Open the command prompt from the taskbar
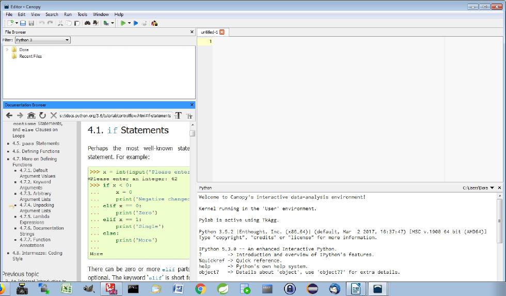The width and height of the screenshot is (506, 296). tap(133, 289)
